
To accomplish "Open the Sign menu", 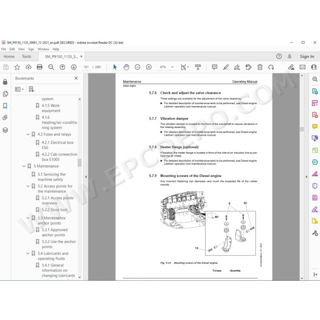I will 31,49.
